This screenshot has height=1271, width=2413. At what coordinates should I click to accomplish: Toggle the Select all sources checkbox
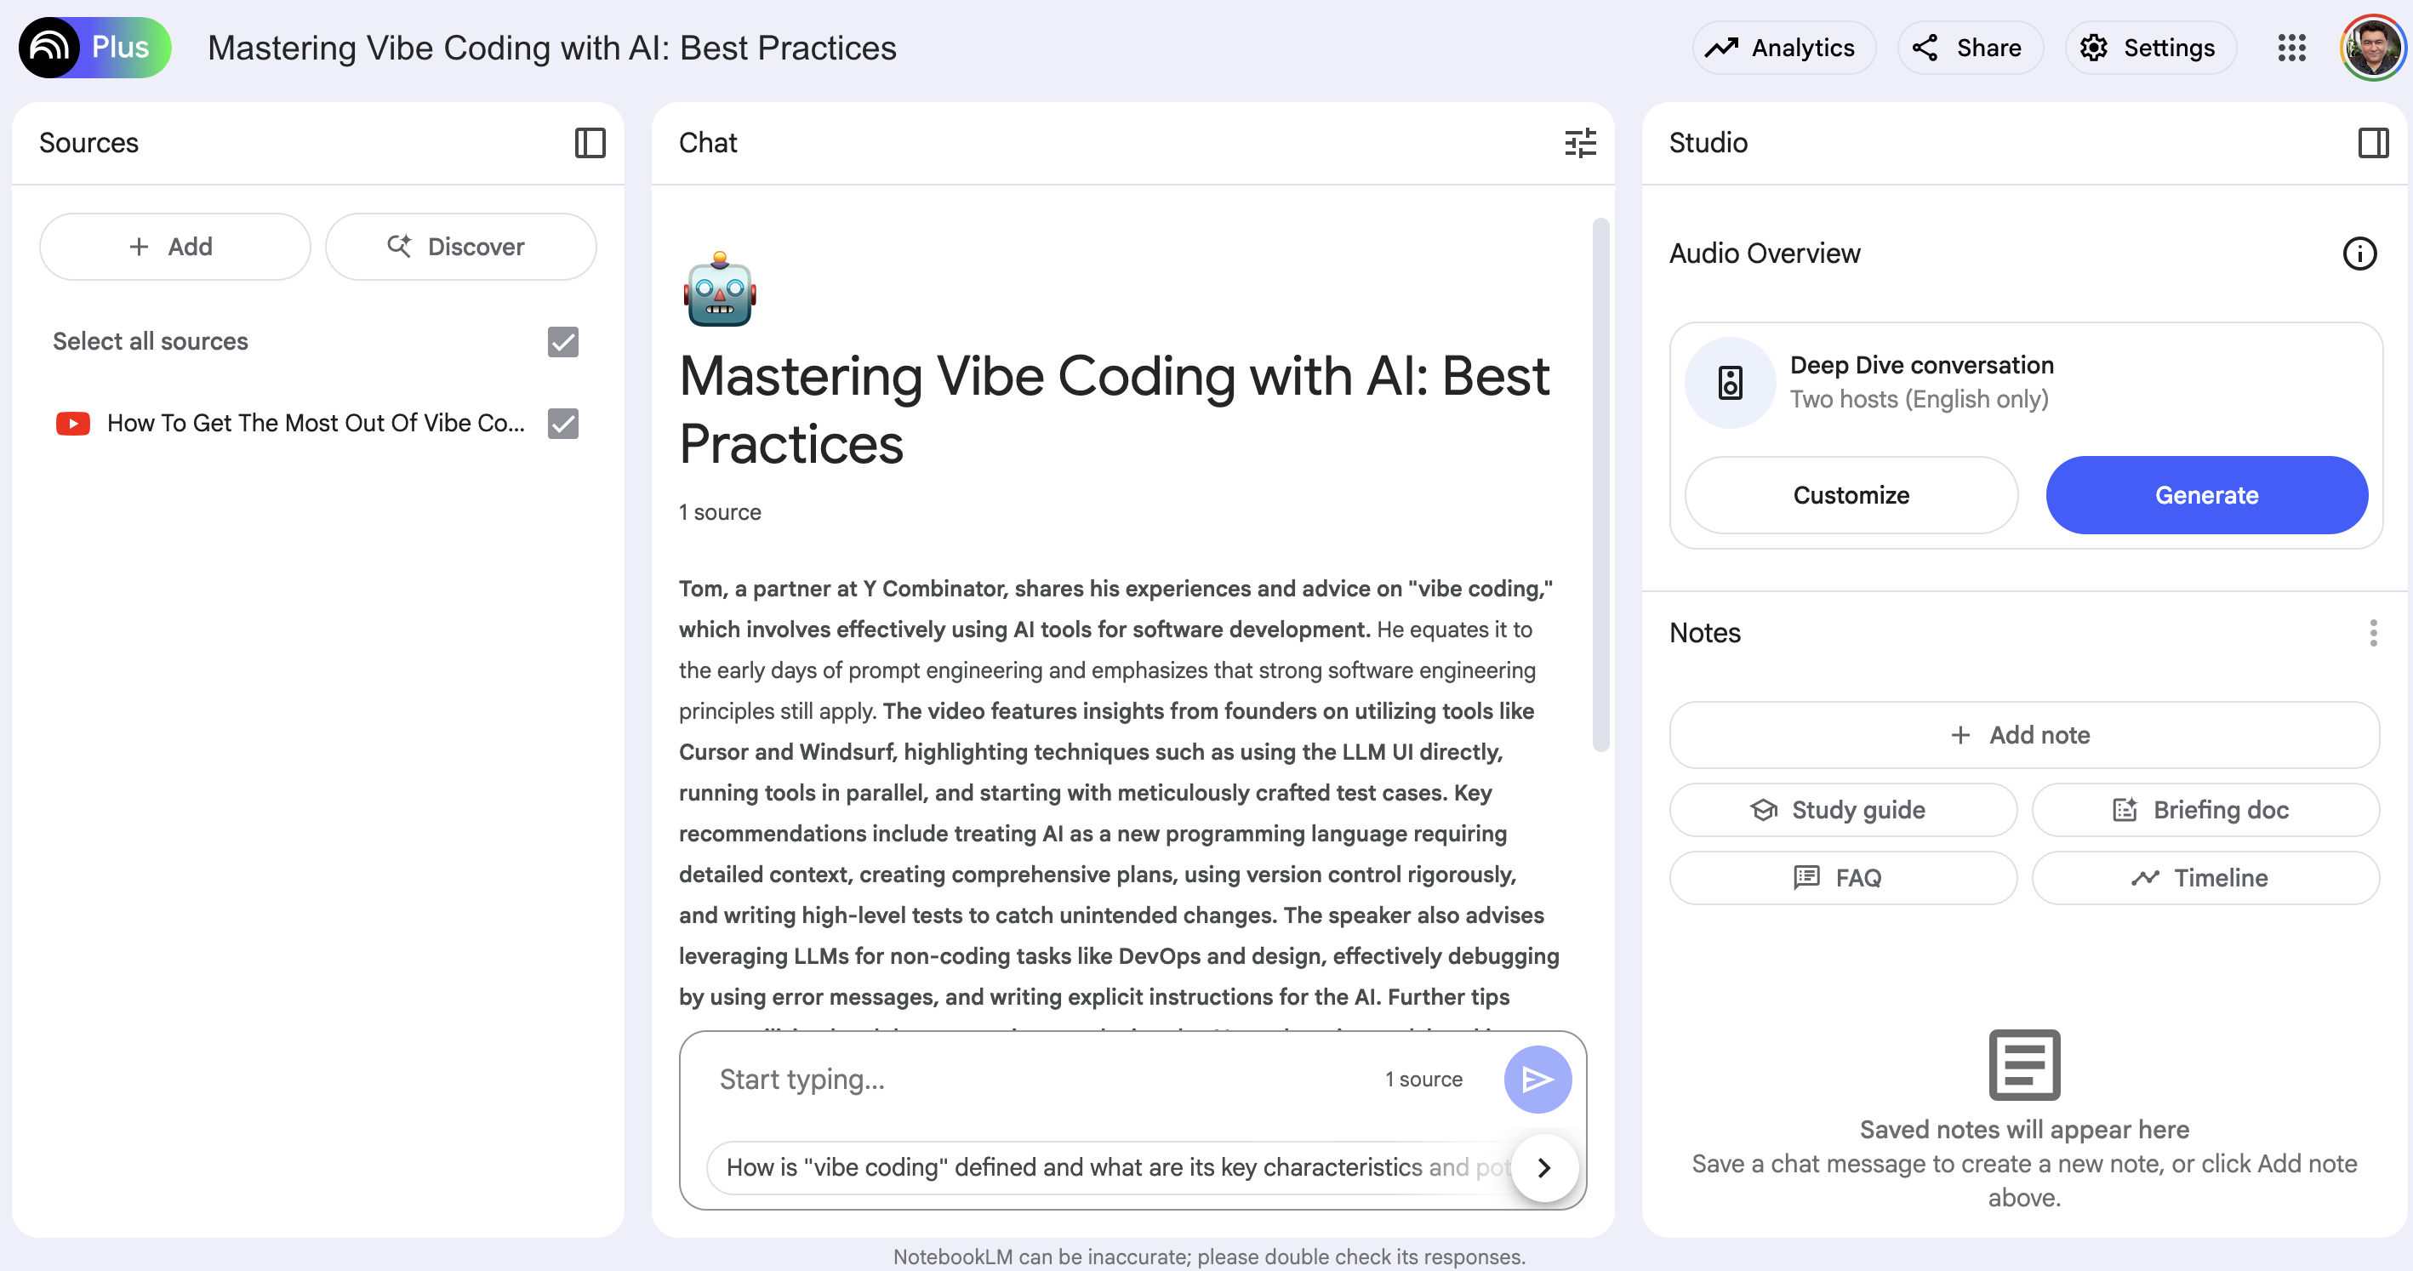pyautogui.click(x=563, y=342)
